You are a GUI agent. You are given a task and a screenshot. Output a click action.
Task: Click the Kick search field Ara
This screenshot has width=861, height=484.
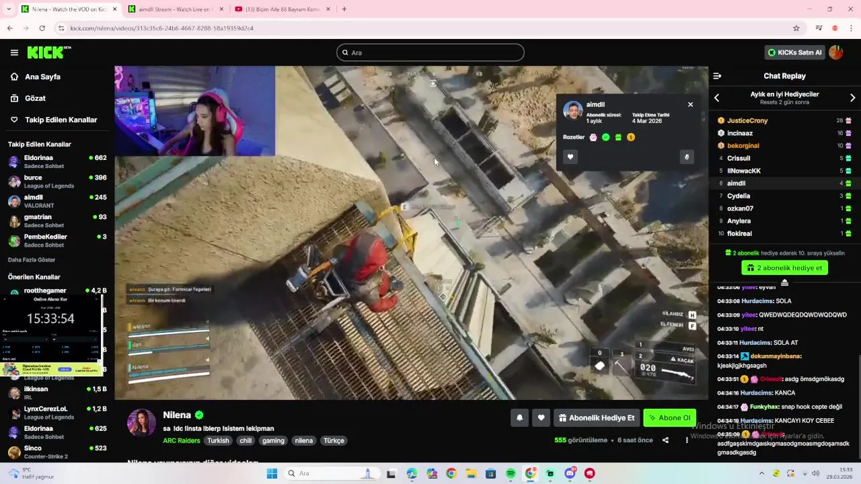430,52
